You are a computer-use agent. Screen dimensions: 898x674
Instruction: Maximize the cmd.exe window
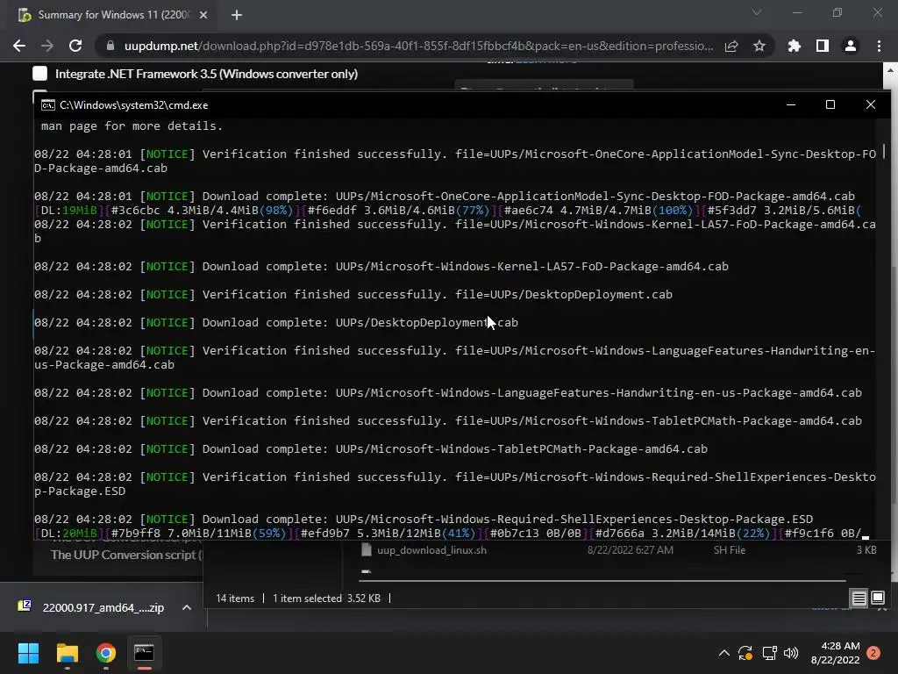click(830, 104)
